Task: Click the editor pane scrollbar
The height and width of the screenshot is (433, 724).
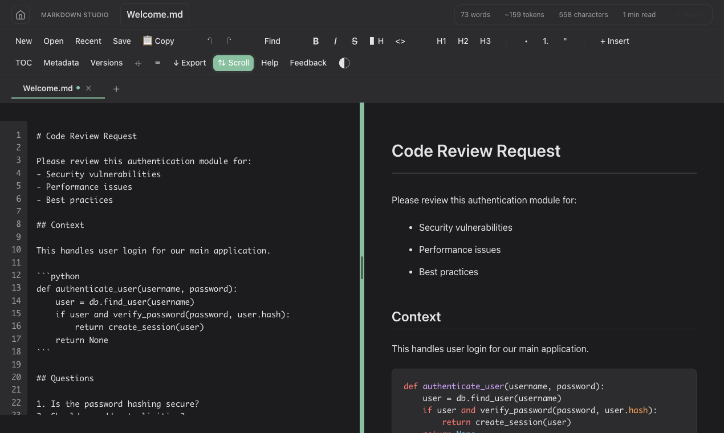Action: (x=361, y=268)
